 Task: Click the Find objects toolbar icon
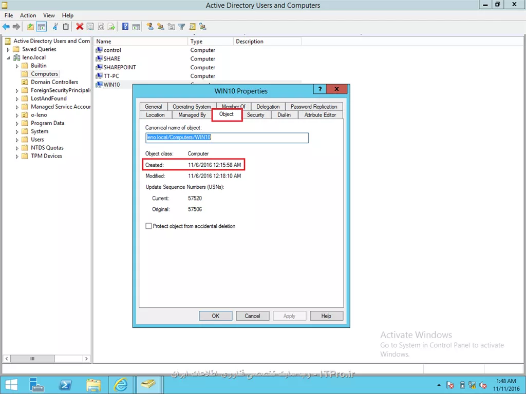[x=192, y=27]
